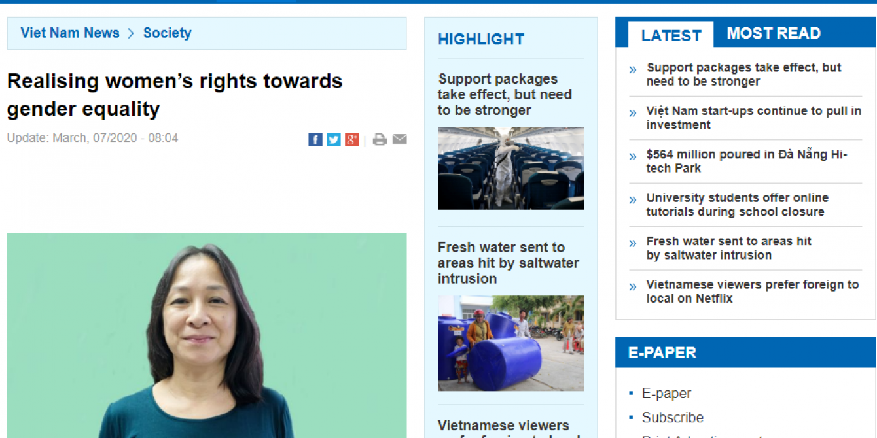This screenshot has width=877, height=438.
Task: Open the Subscribe link under E-PAPER
Action: (x=673, y=418)
